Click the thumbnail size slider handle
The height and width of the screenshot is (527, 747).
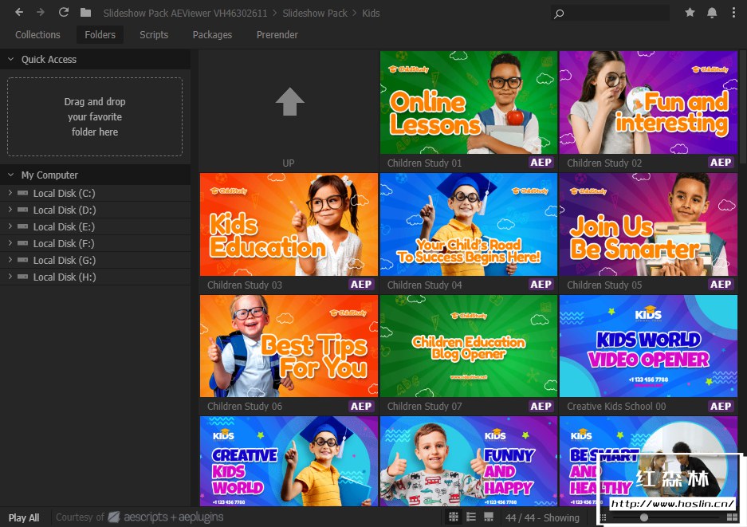coord(644,517)
